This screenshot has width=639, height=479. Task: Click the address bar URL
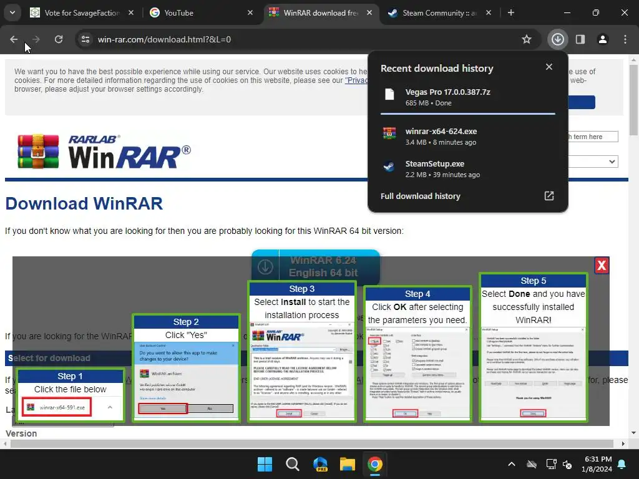pos(164,39)
